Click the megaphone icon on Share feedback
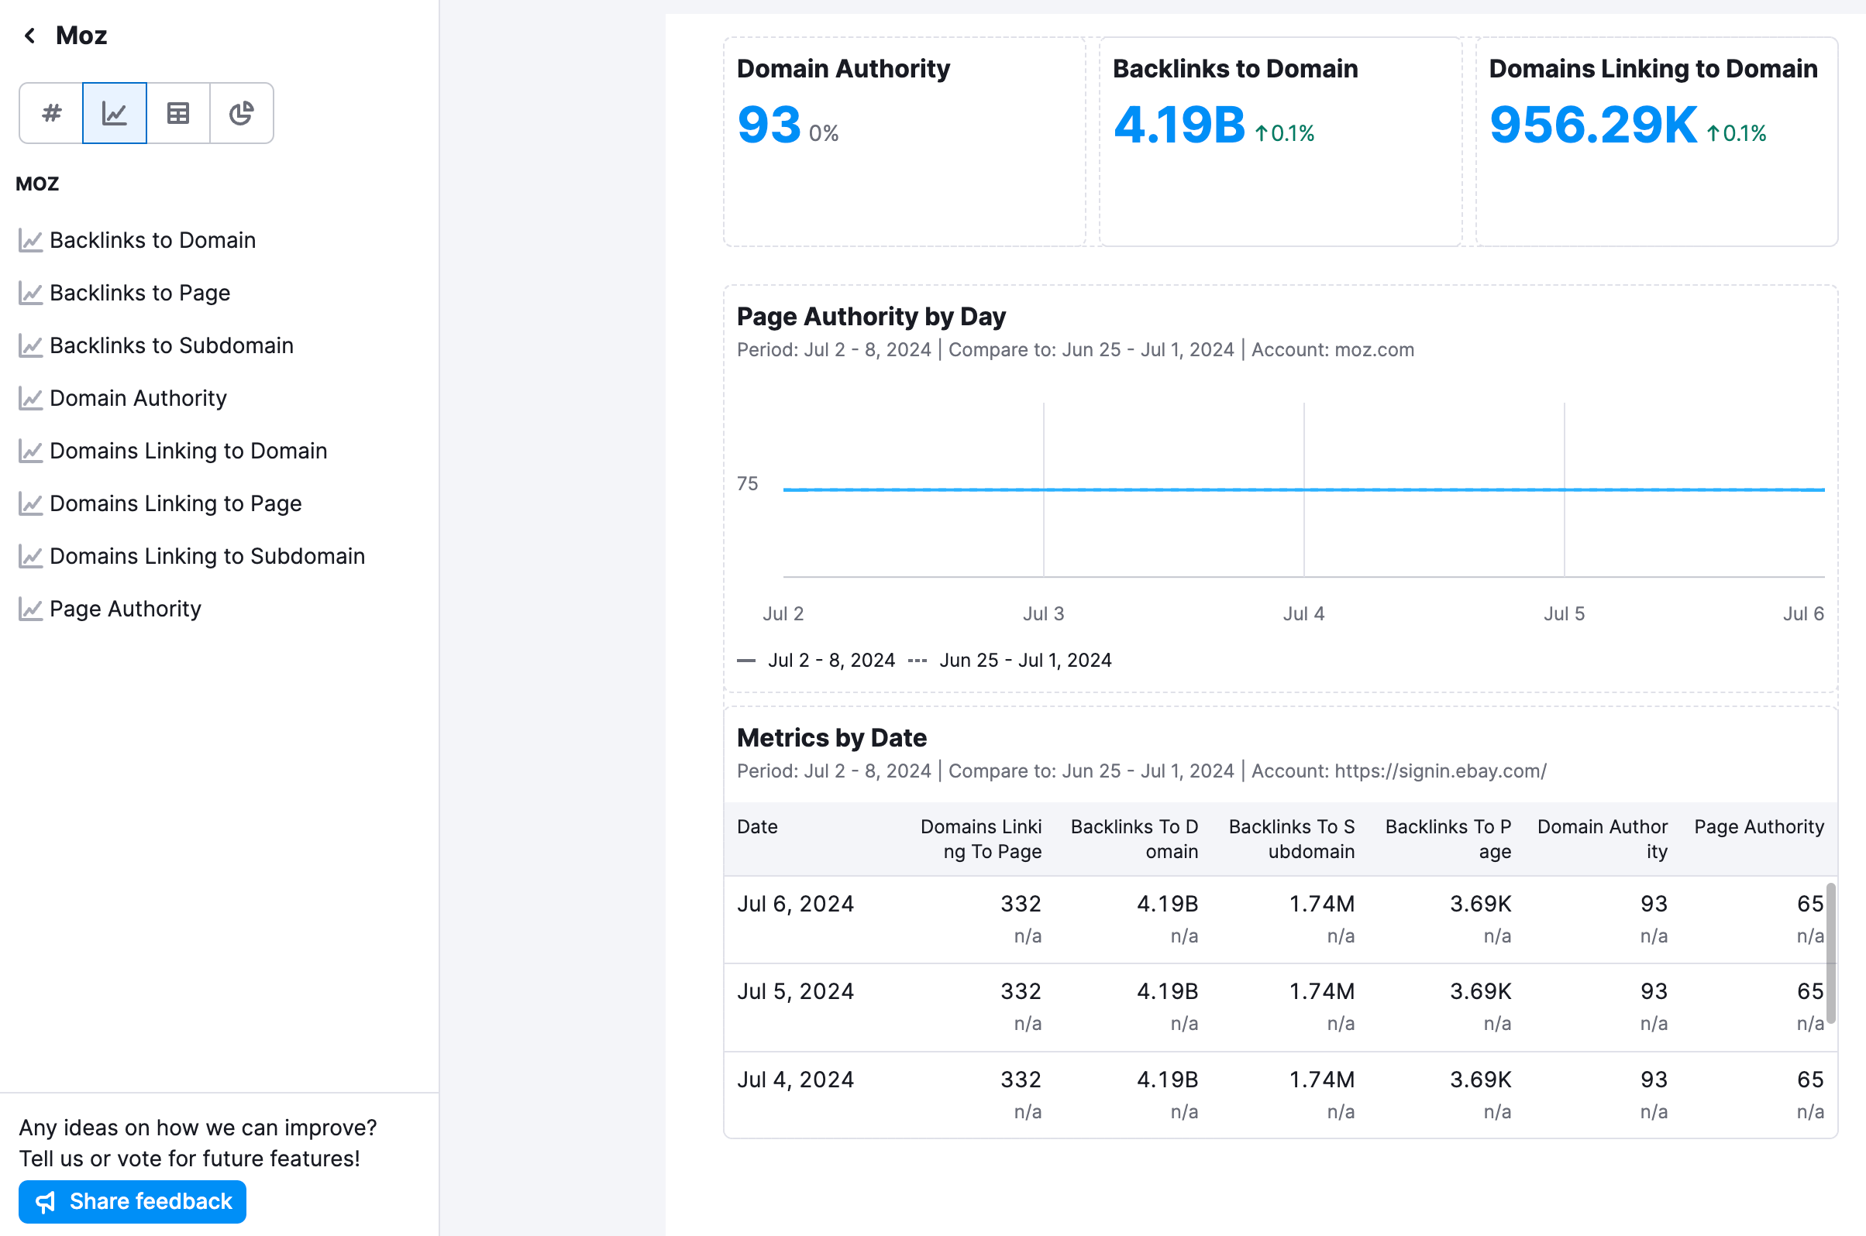 46,1201
